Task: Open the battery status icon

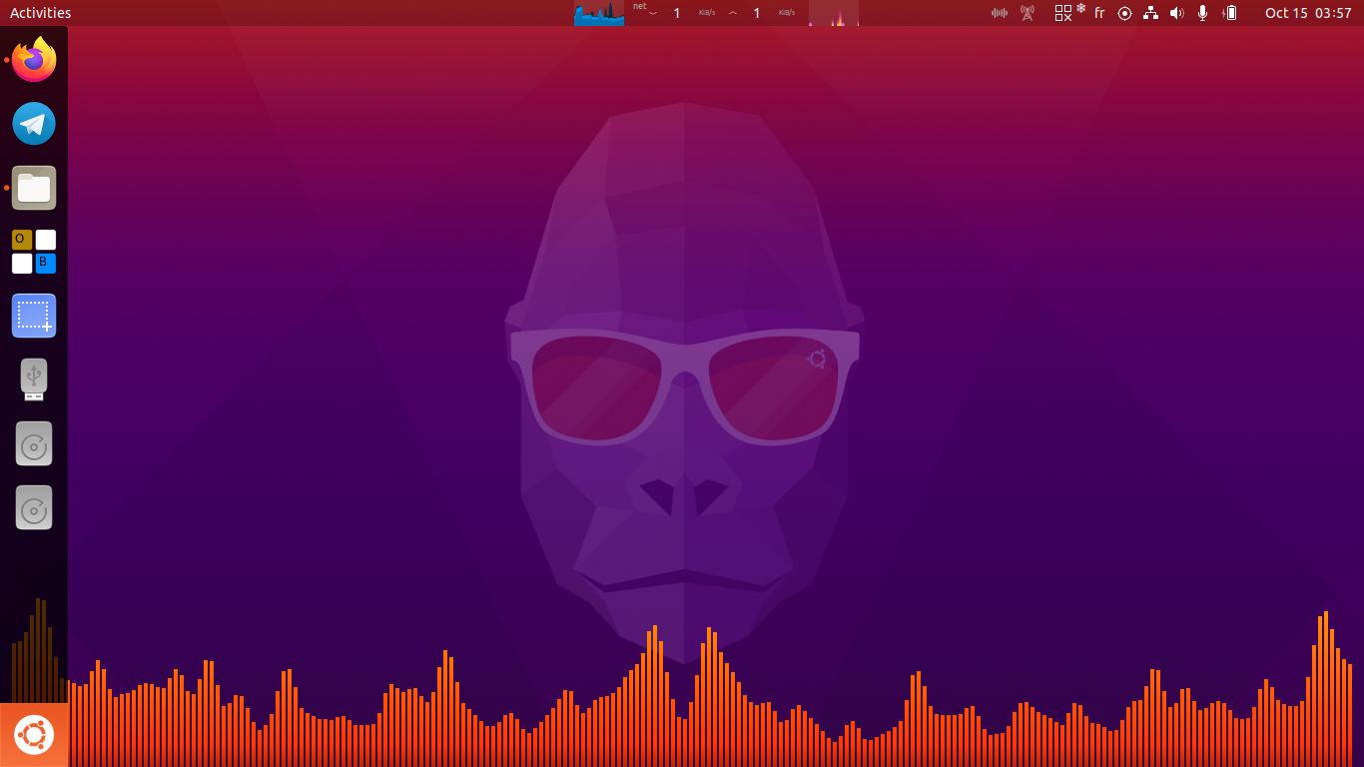Action: (x=1230, y=13)
